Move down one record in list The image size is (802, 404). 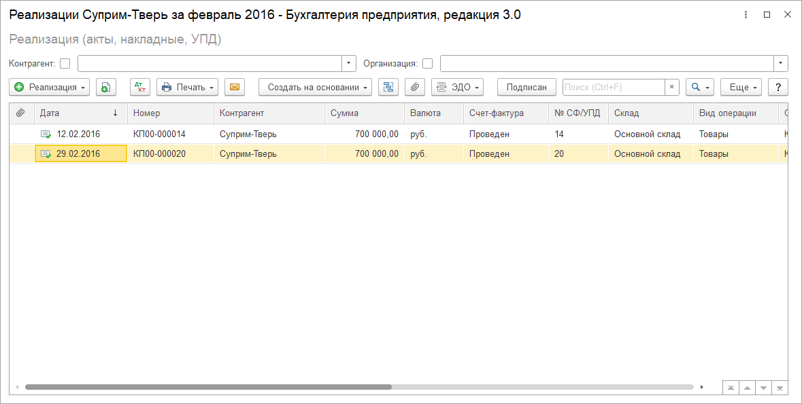(x=764, y=388)
